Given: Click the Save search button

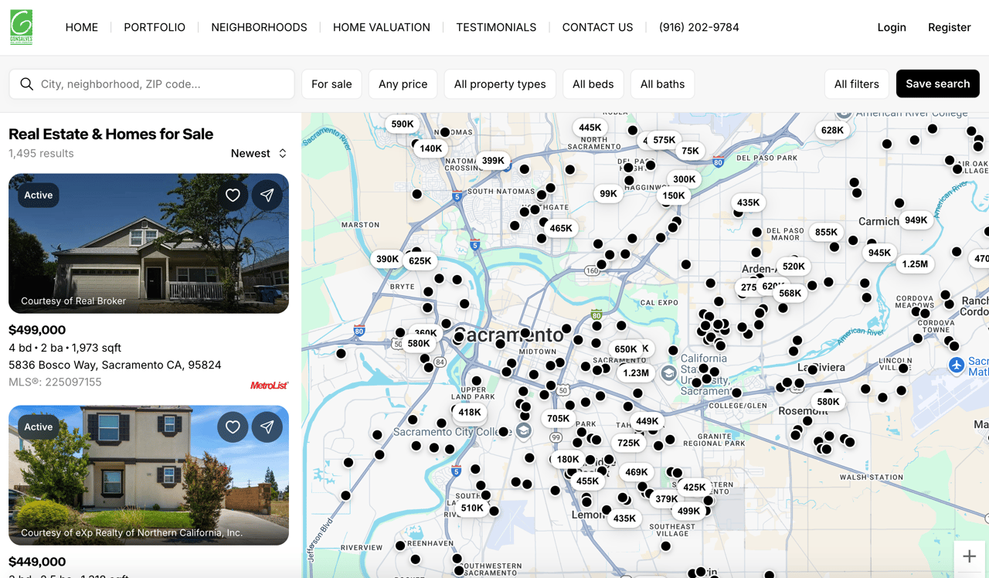Looking at the screenshot, I should point(937,83).
